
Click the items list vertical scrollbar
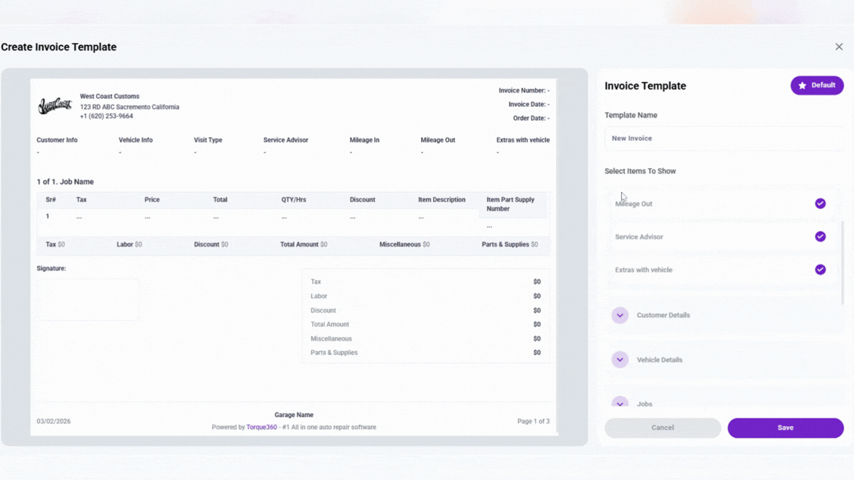(842, 262)
